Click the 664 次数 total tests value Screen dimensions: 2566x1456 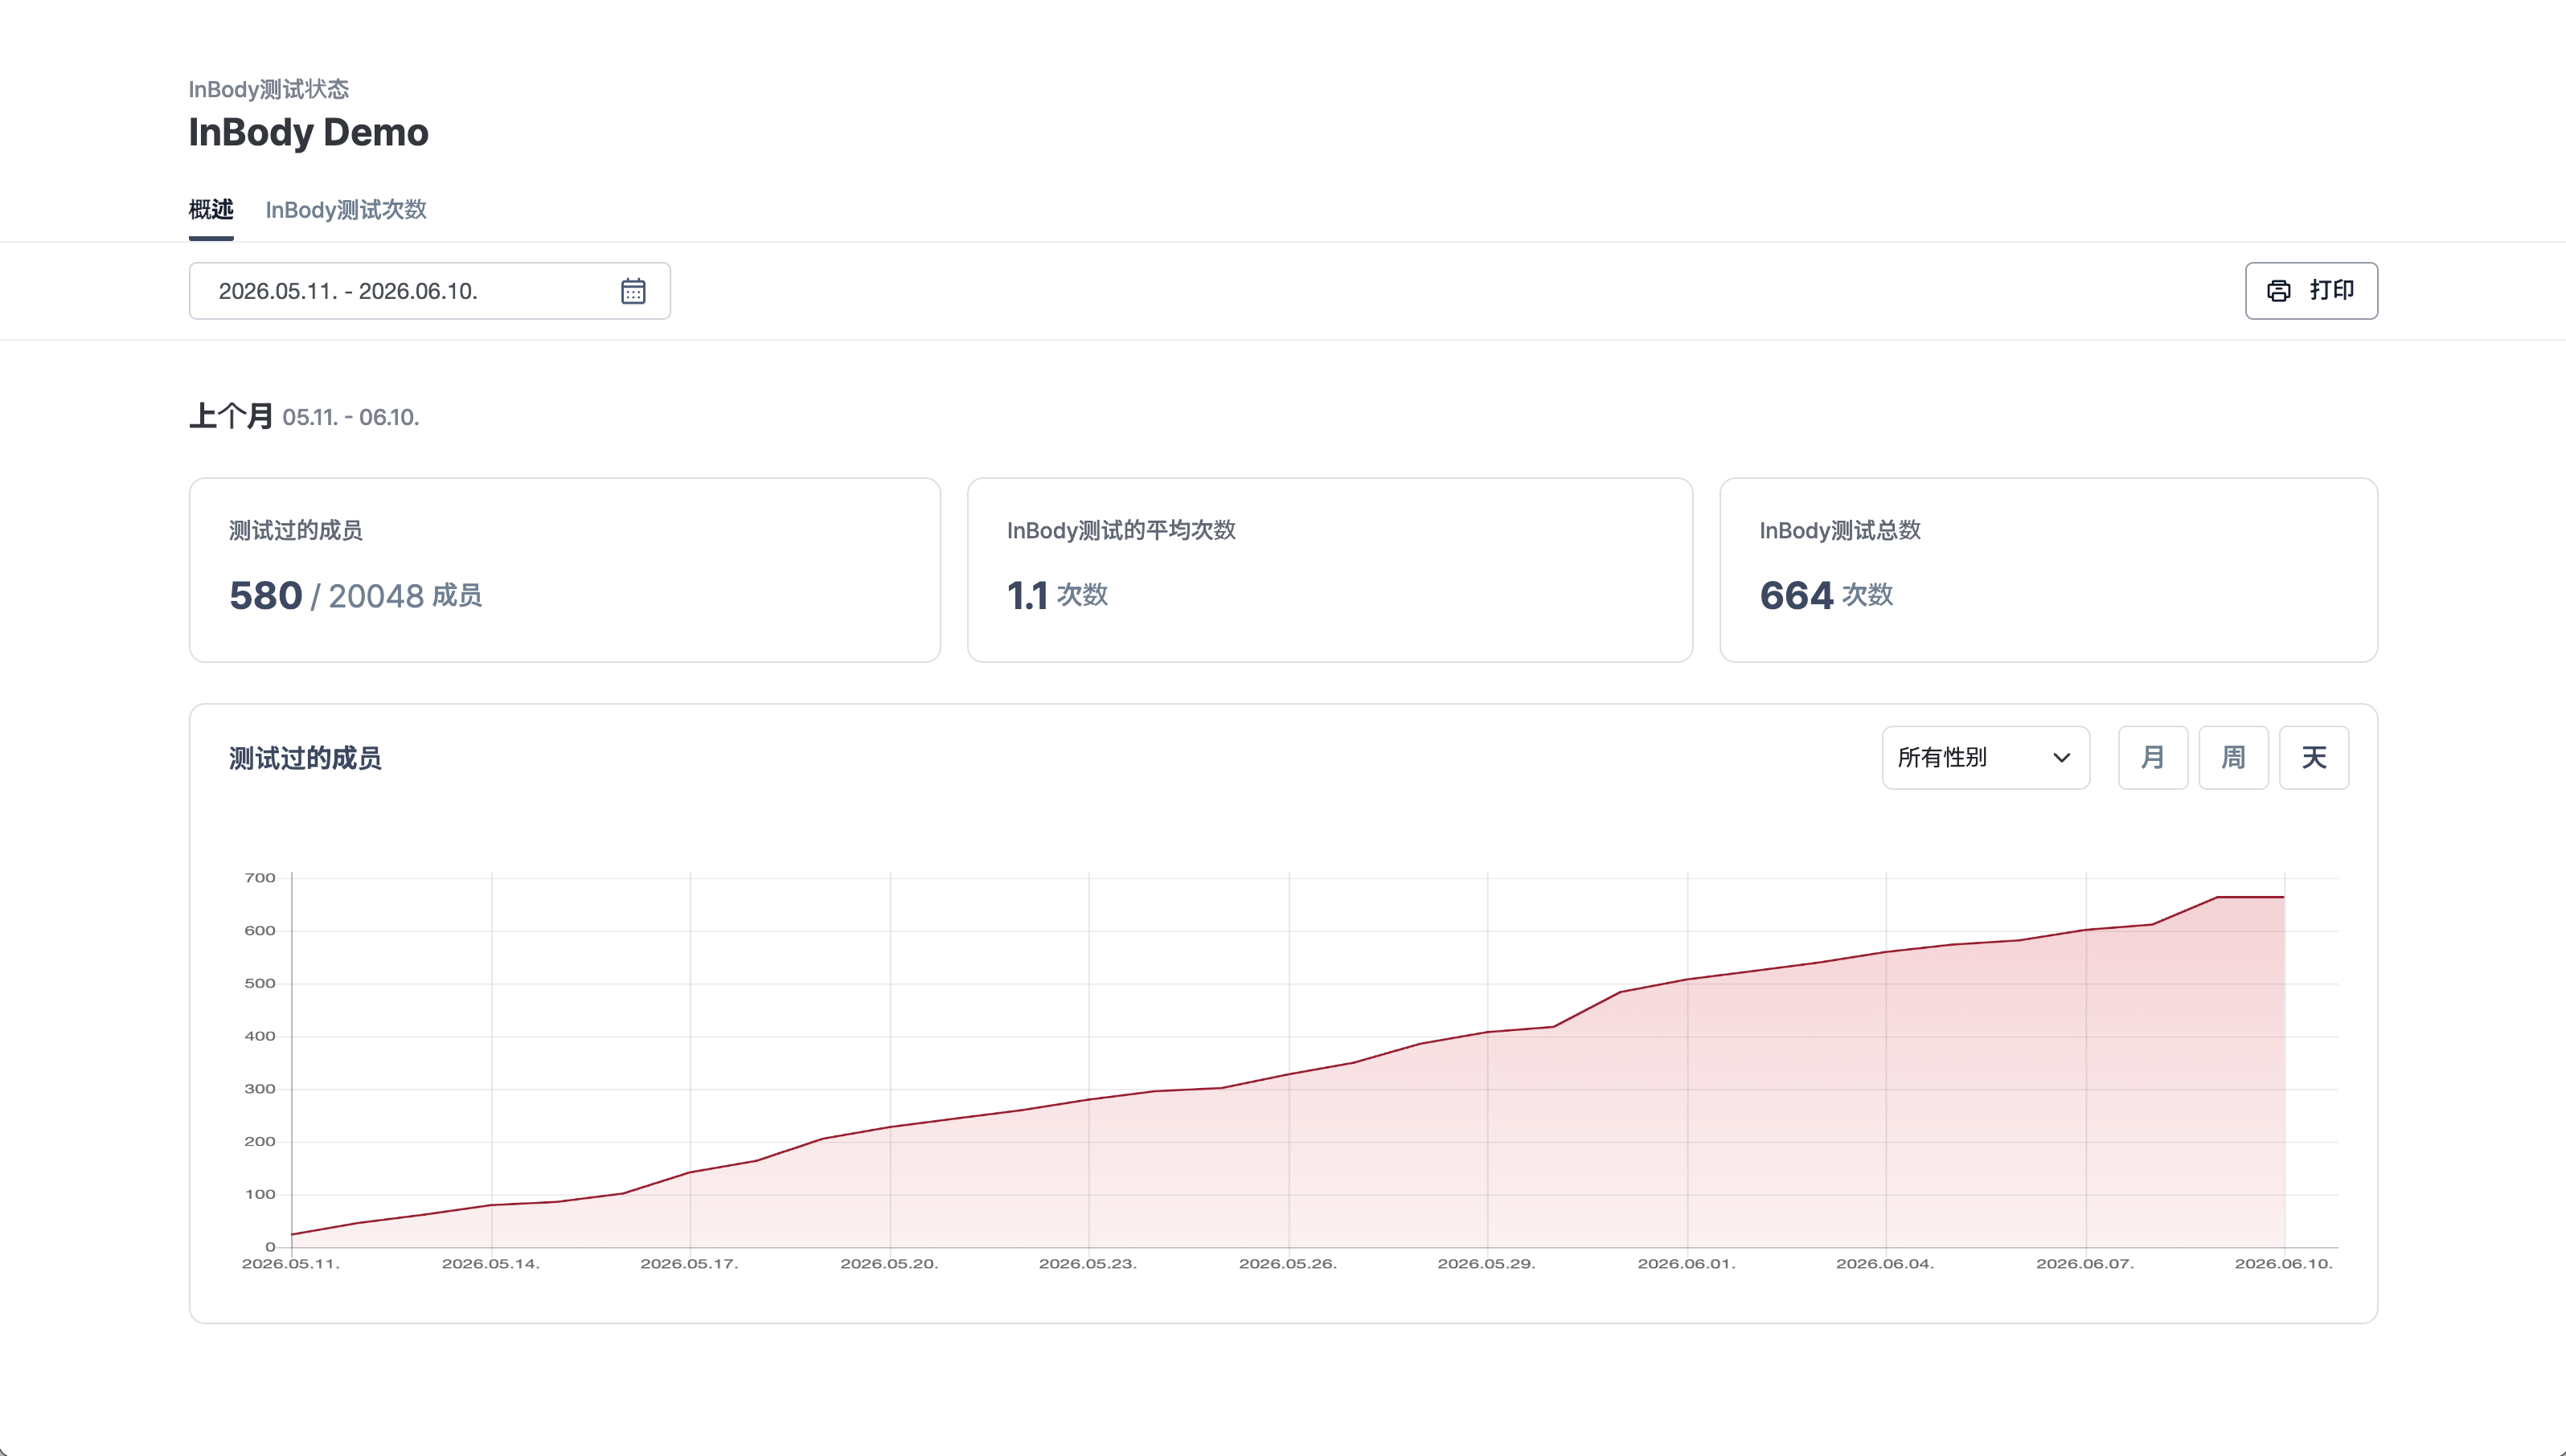pyautogui.click(x=1826, y=596)
